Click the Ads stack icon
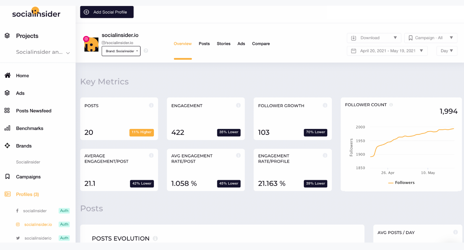The image size is (464, 250). (x=7, y=93)
